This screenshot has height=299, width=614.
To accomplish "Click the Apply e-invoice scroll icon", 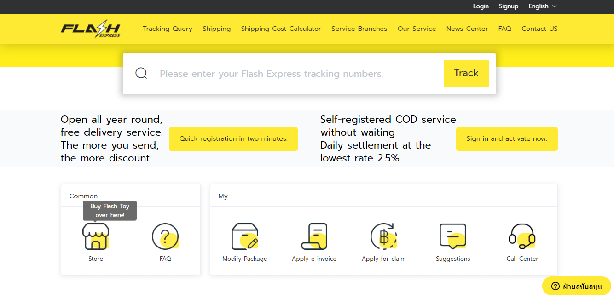I will click(x=314, y=236).
